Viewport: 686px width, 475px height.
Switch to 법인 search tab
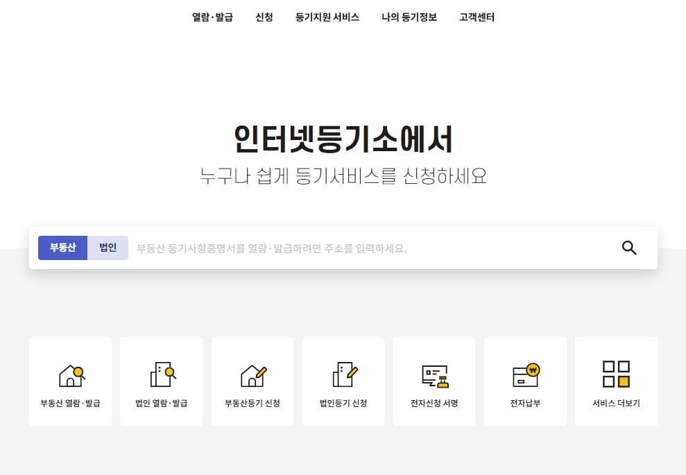pos(108,248)
